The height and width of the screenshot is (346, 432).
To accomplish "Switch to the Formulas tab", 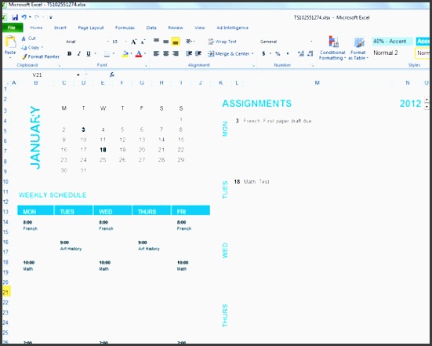I will pos(125,27).
